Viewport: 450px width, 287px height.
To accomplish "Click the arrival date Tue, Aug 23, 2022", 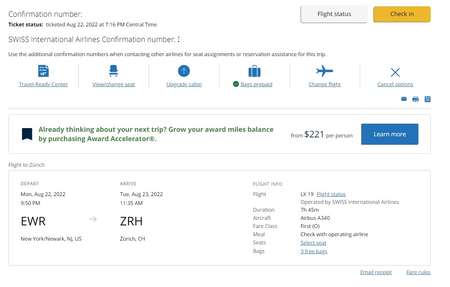I will (141, 194).
